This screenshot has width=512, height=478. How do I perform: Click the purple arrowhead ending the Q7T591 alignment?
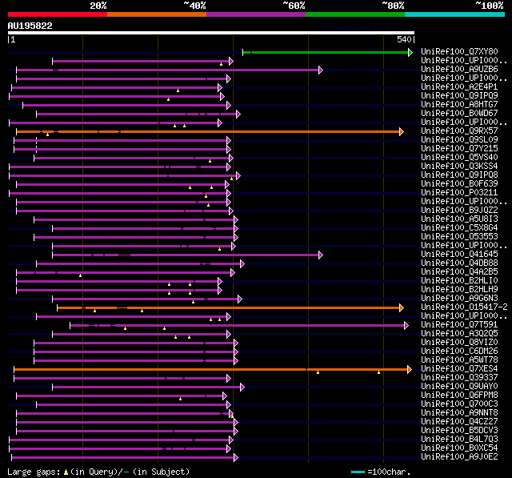(406, 325)
